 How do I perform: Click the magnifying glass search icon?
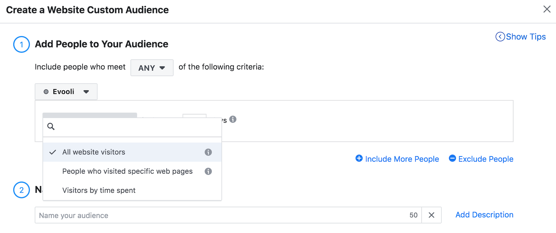point(51,127)
